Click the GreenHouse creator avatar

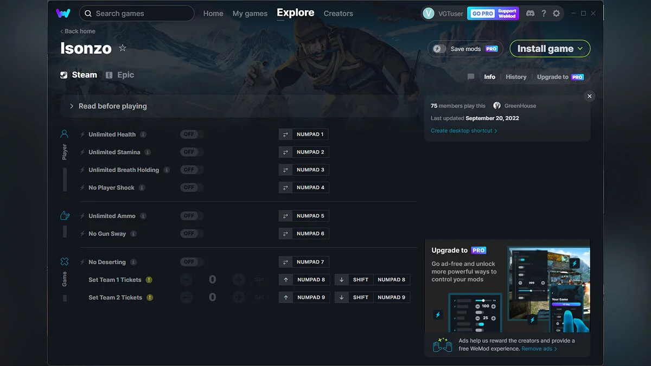tap(497, 106)
